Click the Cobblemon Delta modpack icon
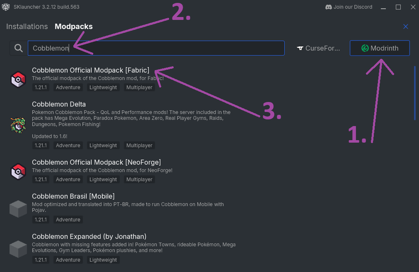The image size is (419, 272). [x=18, y=125]
